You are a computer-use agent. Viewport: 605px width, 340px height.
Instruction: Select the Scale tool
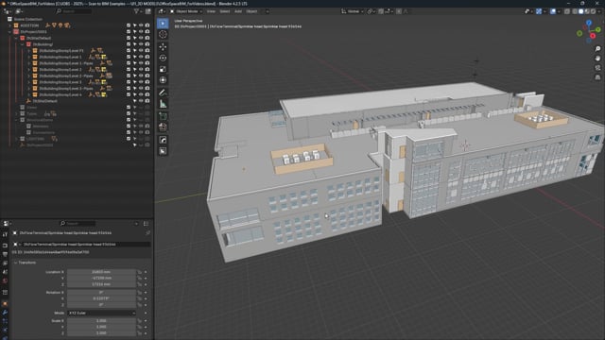pyautogui.click(x=163, y=69)
